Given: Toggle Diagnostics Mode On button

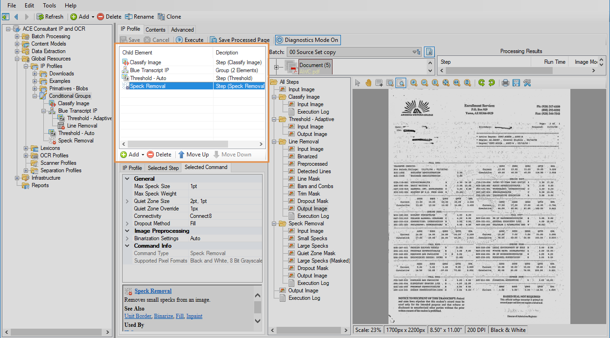Looking at the screenshot, I should pyautogui.click(x=307, y=40).
